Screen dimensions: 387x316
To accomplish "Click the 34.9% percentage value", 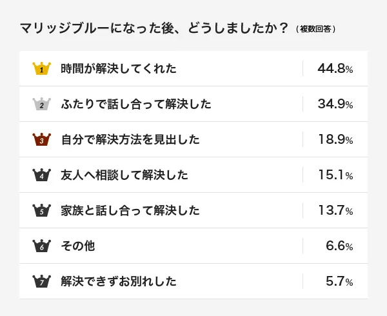I will coord(335,104).
